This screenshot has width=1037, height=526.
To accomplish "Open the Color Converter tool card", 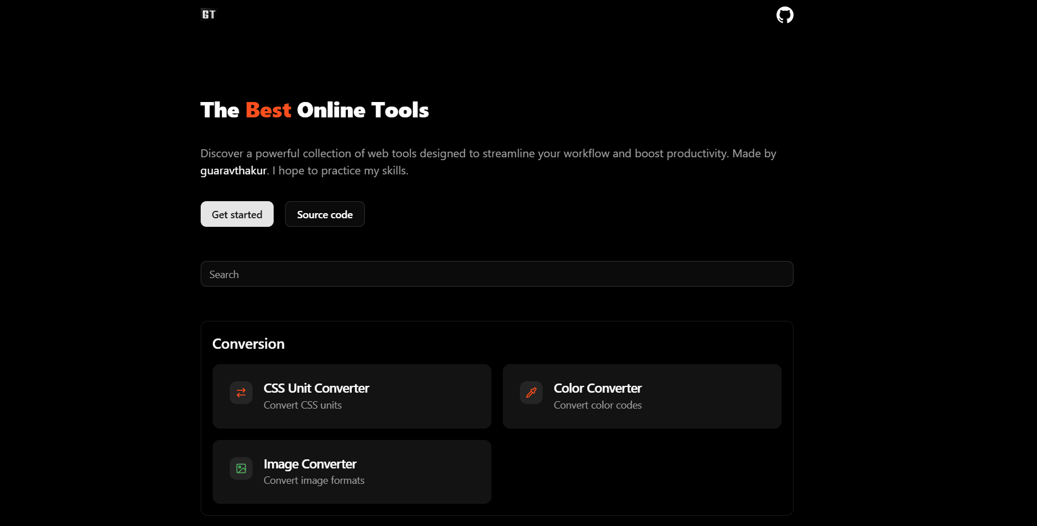I will (x=642, y=395).
